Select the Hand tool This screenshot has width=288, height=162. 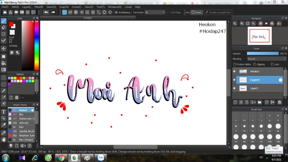pyautogui.click(x=3, y=139)
